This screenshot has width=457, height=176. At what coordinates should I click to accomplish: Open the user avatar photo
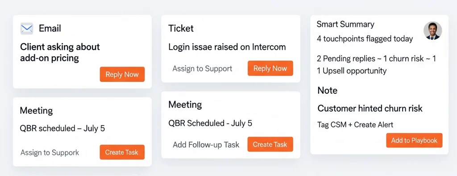[x=432, y=31]
